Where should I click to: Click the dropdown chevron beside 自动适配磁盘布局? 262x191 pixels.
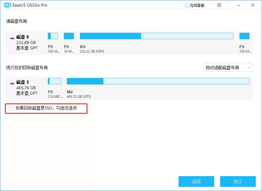point(249,67)
